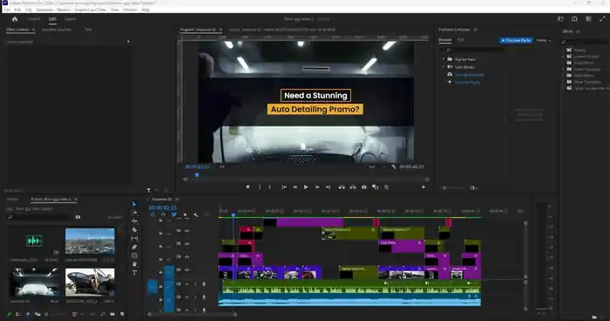Open the Quick Export icon at top right
This screenshot has height=321, width=610.
(574, 18)
